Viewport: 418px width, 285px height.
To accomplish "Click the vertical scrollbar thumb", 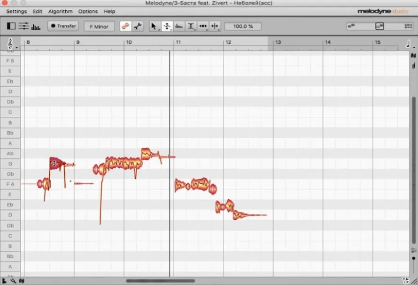I will point(414,170).
